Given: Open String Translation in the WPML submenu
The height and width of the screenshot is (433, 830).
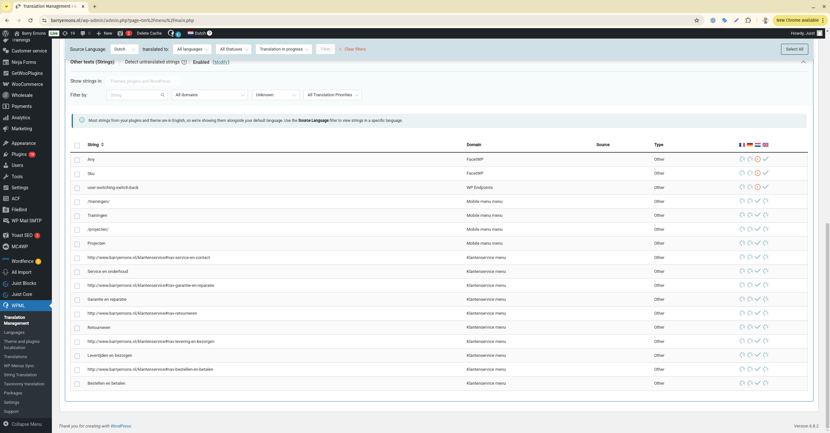Looking at the screenshot, I should [20, 375].
